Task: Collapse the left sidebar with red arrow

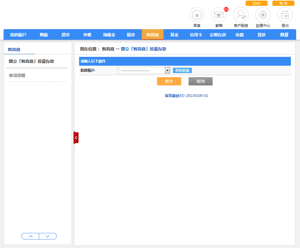Action: [76, 138]
